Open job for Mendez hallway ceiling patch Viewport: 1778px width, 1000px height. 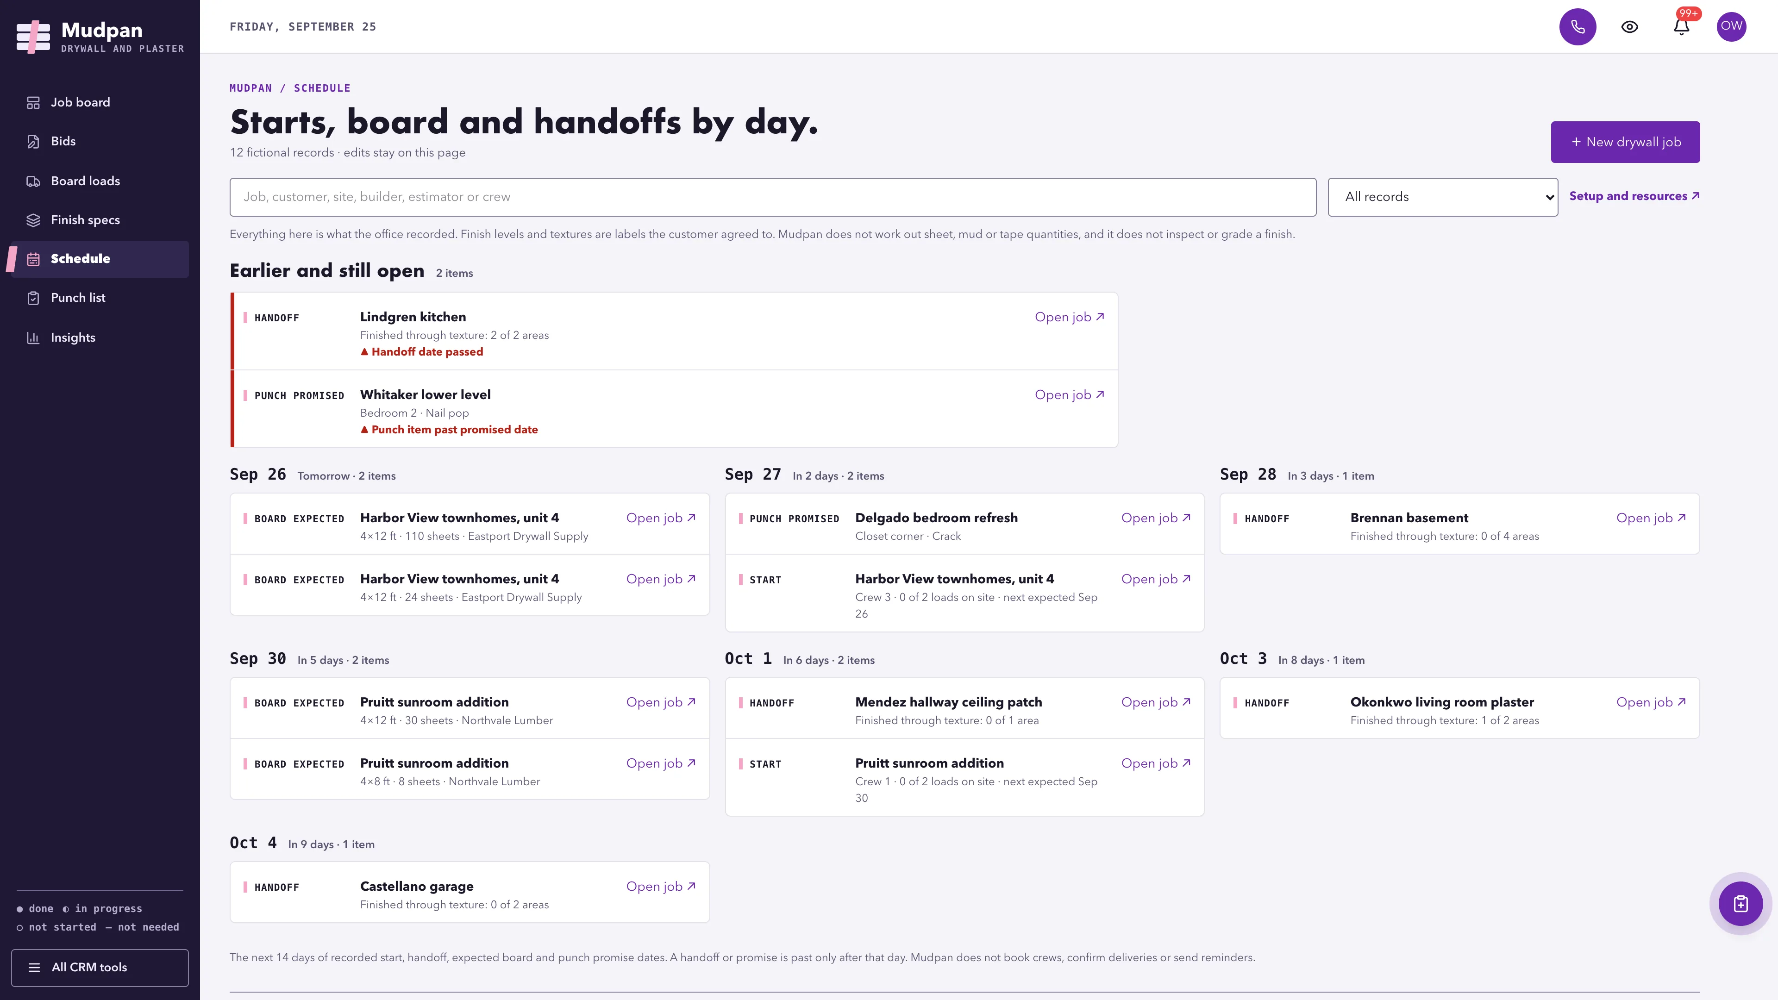(x=1155, y=702)
